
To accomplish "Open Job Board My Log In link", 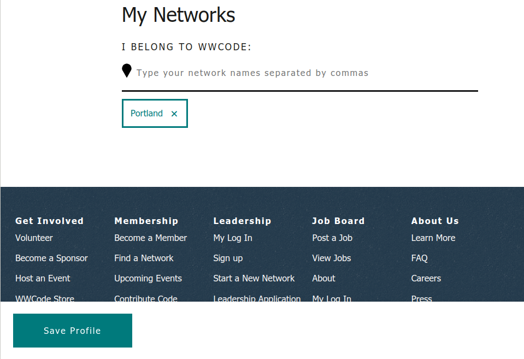I will pos(332,298).
